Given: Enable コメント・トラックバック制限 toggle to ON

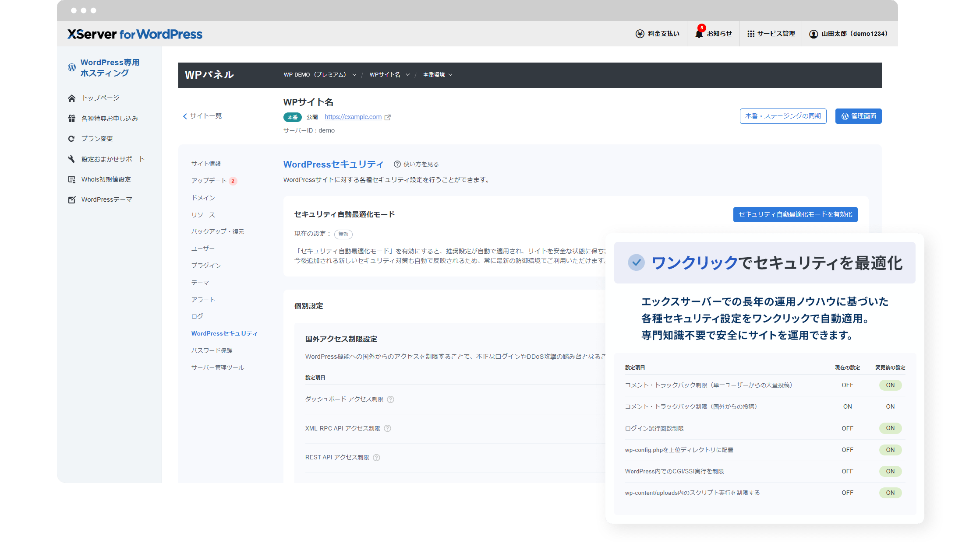Looking at the screenshot, I should click(x=890, y=385).
